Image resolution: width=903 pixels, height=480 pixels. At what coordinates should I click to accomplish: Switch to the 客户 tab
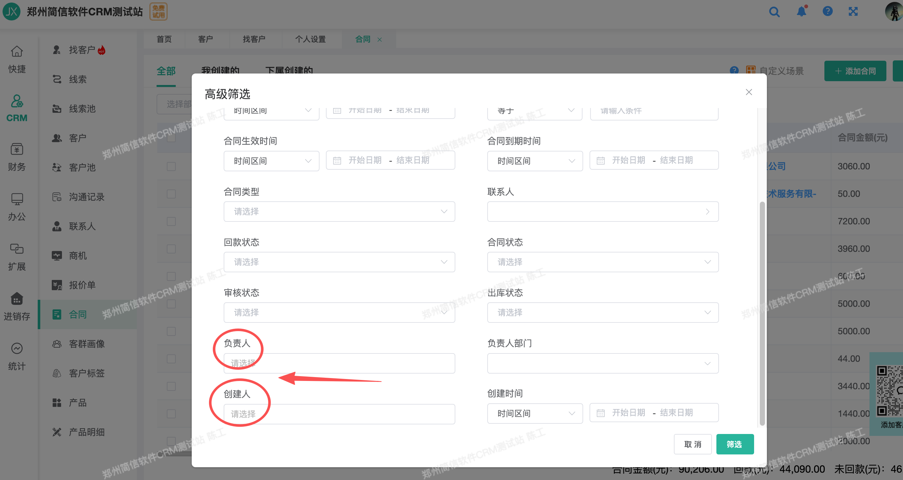tap(205, 39)
